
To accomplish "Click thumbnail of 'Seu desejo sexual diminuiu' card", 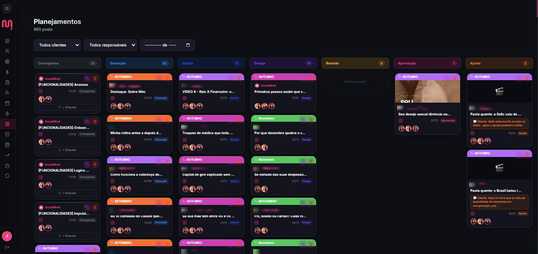I will pyautogui.click(x=427, y=91).
